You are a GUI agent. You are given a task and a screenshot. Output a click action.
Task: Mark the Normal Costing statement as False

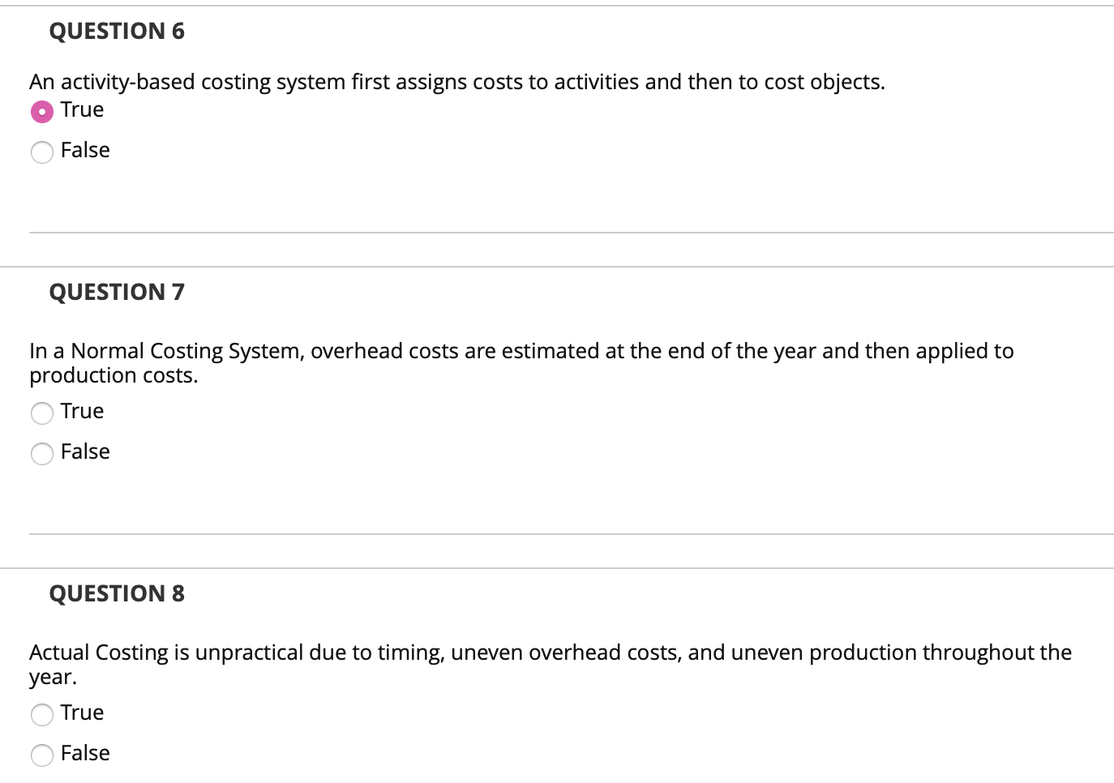(x=42, y=454)
